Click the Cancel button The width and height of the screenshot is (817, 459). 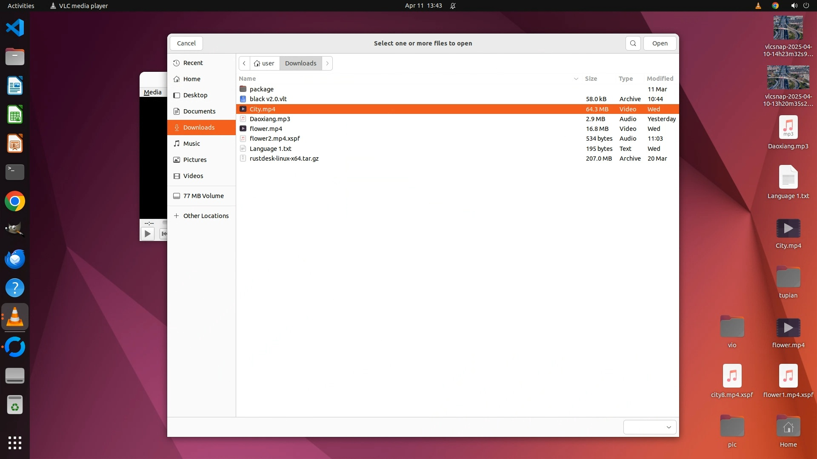pyautogui.click(x=186, y=43)
